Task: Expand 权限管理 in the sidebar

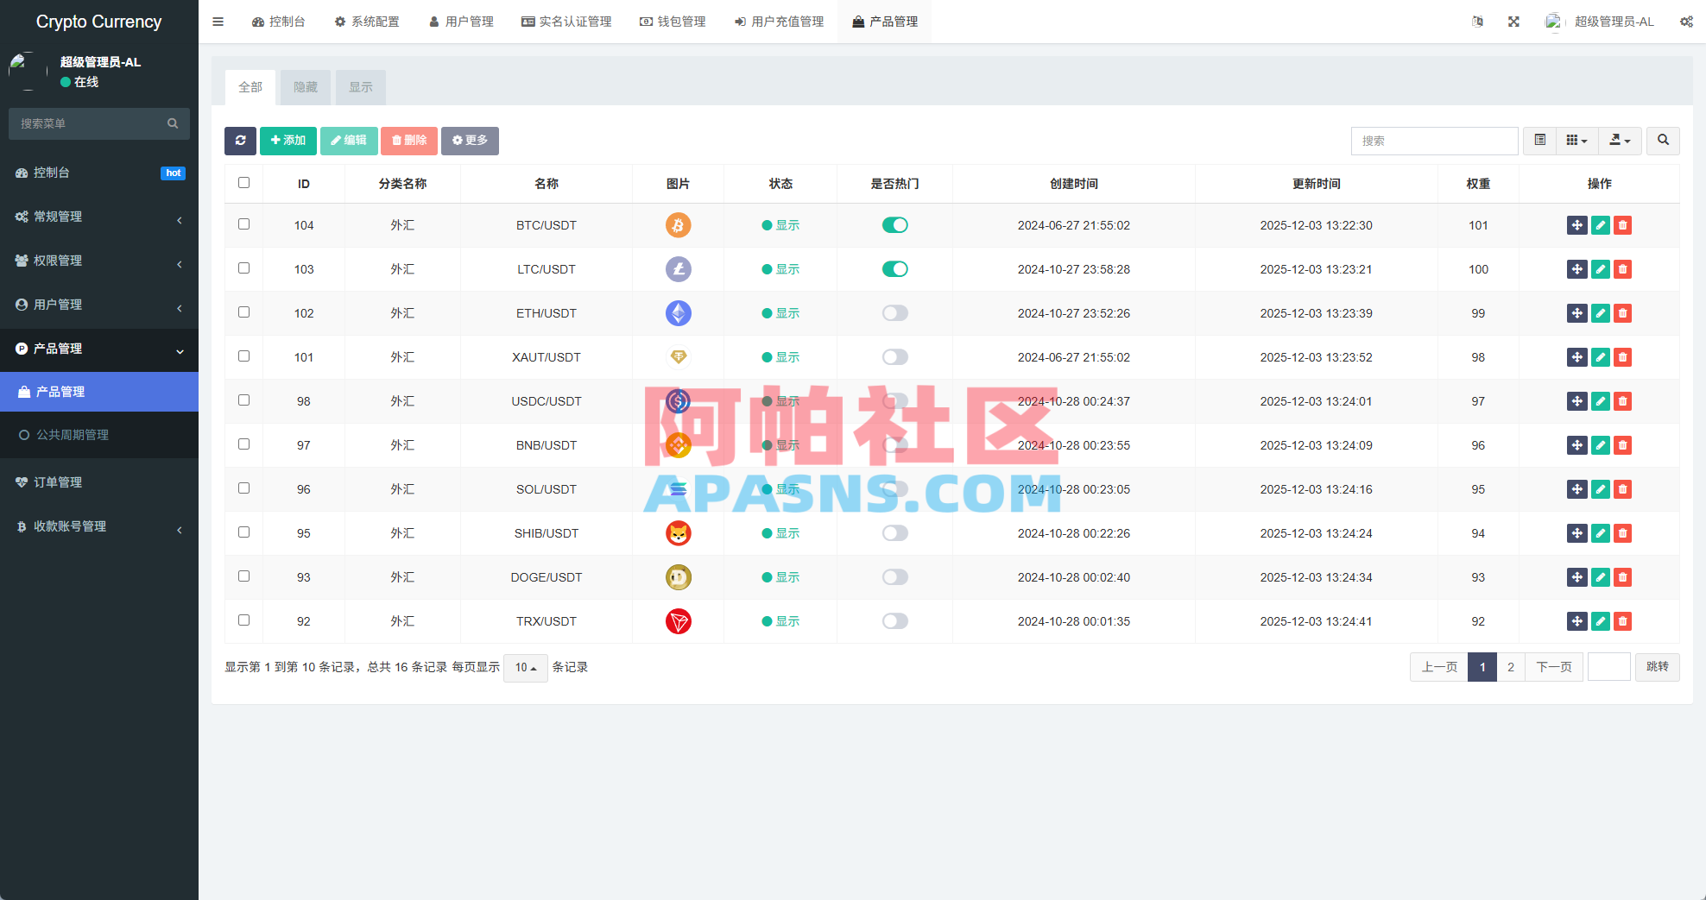Action: click(99, 261)
